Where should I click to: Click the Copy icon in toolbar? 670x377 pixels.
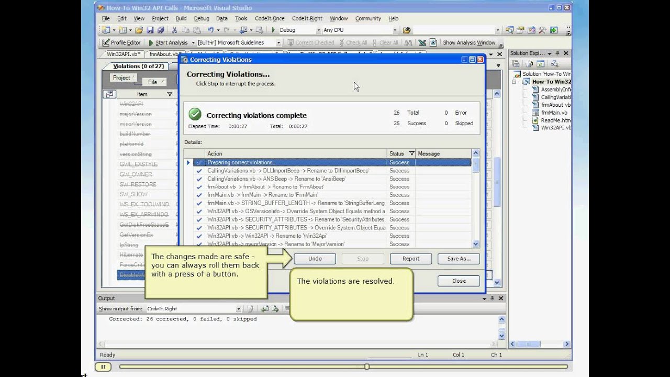click(185, 30)
